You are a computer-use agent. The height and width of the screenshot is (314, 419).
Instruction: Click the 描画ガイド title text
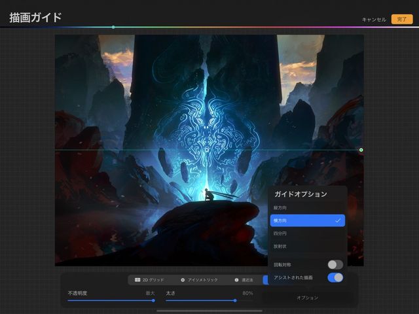(35, 18)
